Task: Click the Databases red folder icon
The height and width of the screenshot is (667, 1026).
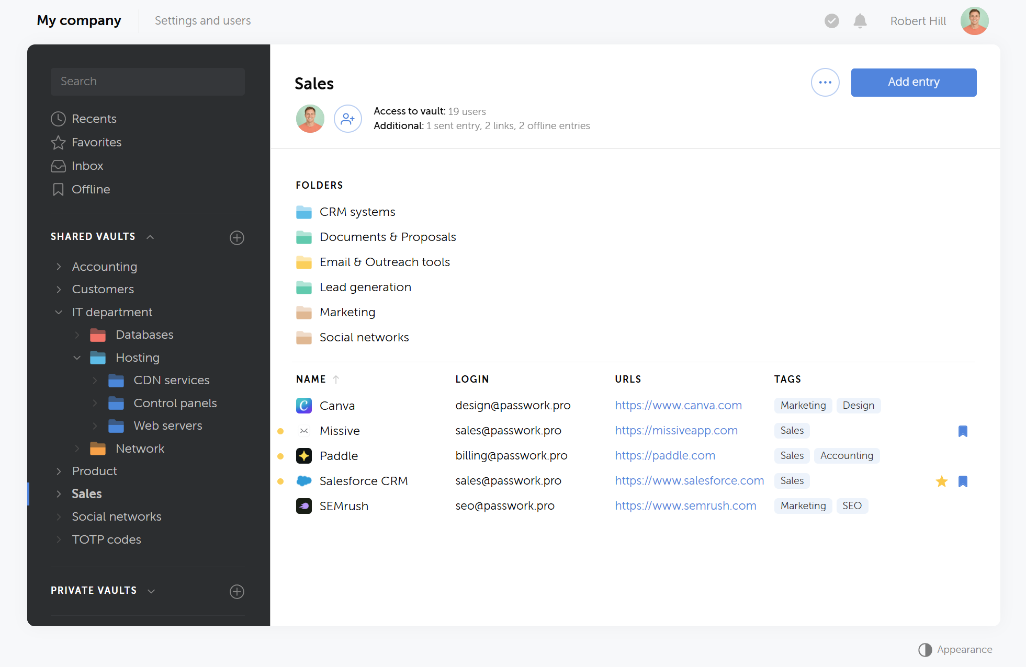Action: tap(98, 335)
